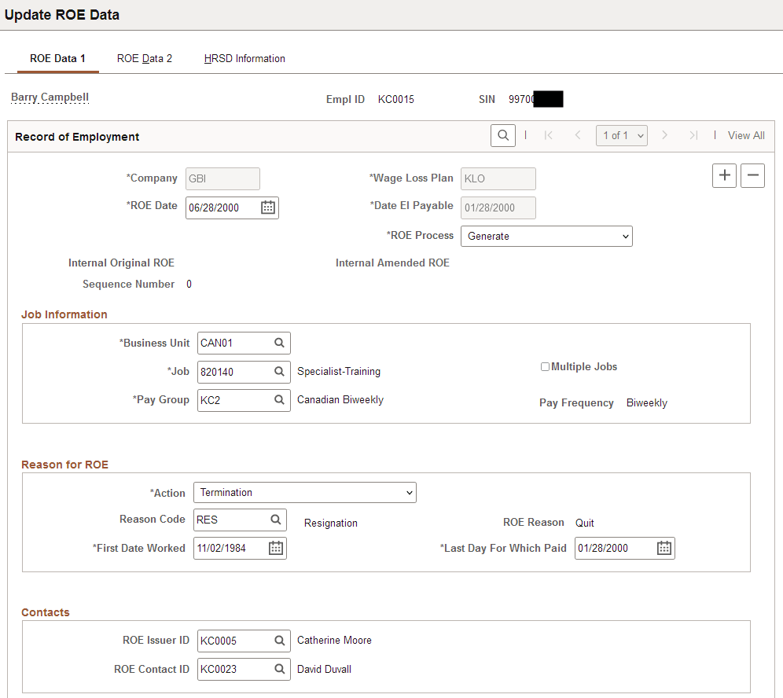
Task: Open the Record of Employment search icon
Action: tap(503, 136)
